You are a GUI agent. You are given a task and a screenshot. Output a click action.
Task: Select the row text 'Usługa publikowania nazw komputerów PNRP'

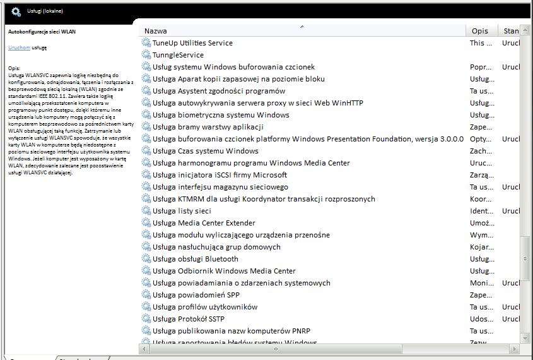[x=231, y=331]
